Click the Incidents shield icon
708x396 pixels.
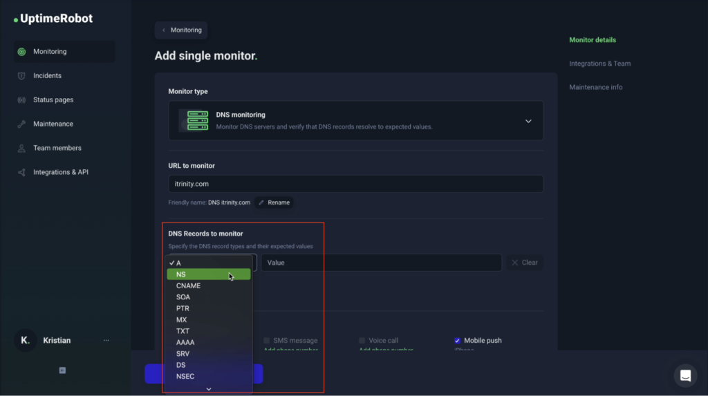(21, 76)
